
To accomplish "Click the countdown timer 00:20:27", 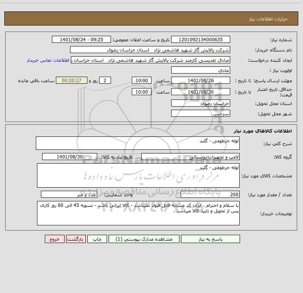I will pyautogui.click(x=72, y=80).
